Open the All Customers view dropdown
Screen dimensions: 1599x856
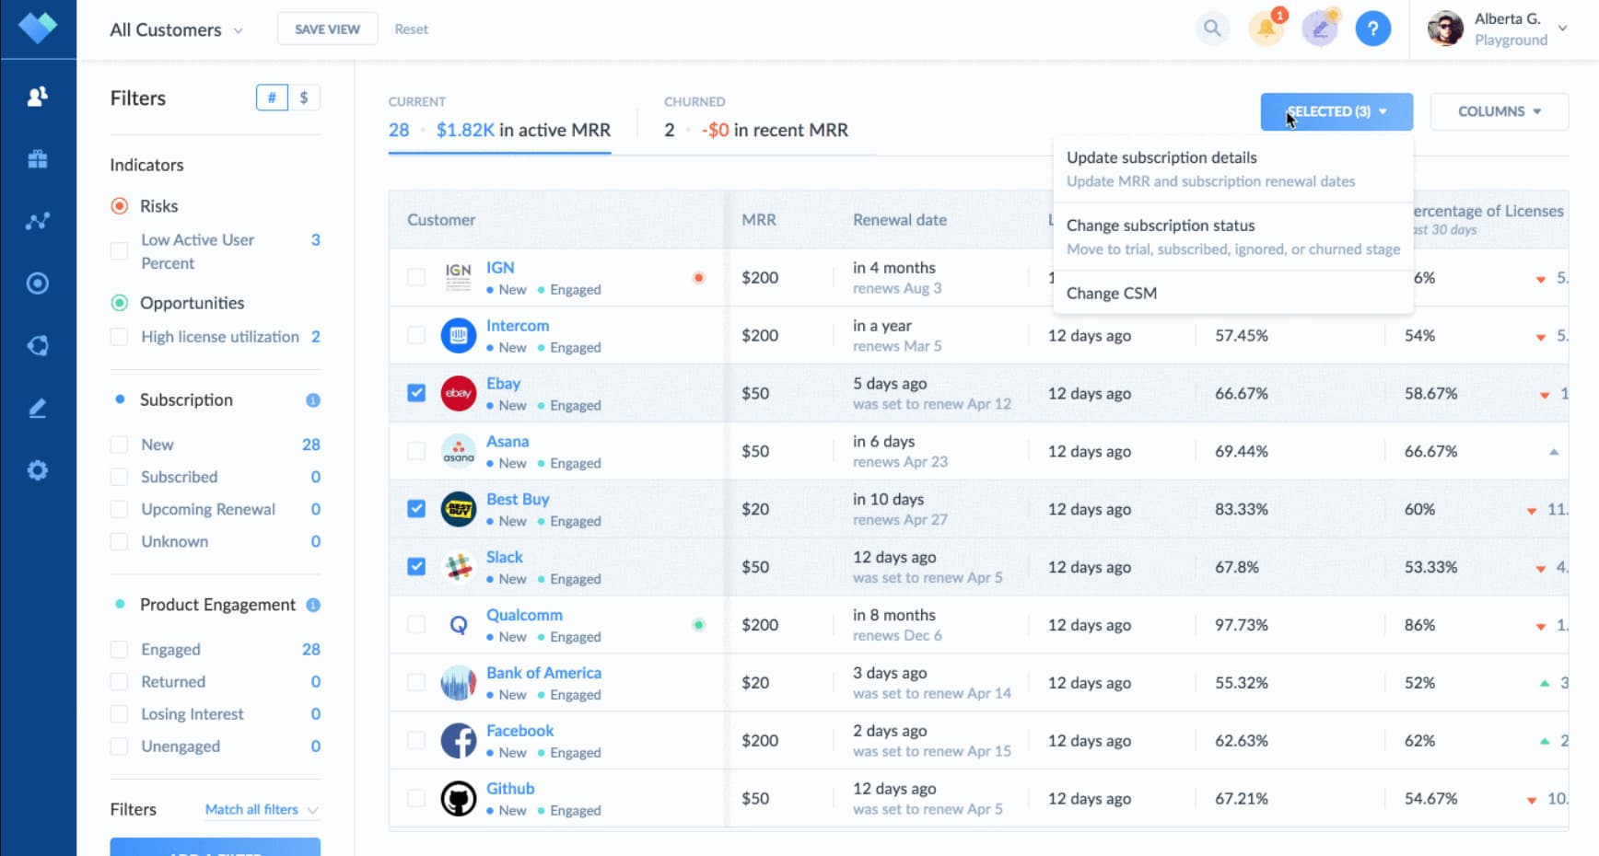[177, 29]
